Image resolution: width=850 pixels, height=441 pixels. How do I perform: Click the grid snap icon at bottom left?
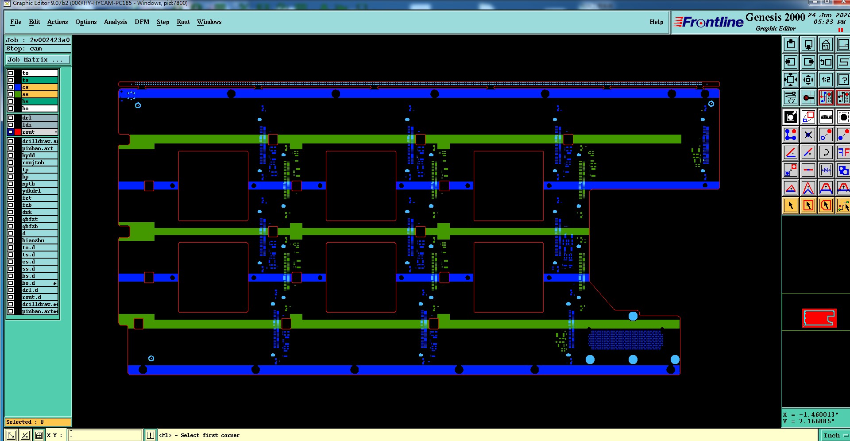tap(39, 435)
